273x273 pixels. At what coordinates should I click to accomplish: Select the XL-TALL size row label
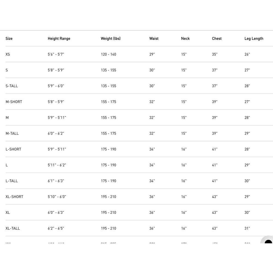point(13,229)
